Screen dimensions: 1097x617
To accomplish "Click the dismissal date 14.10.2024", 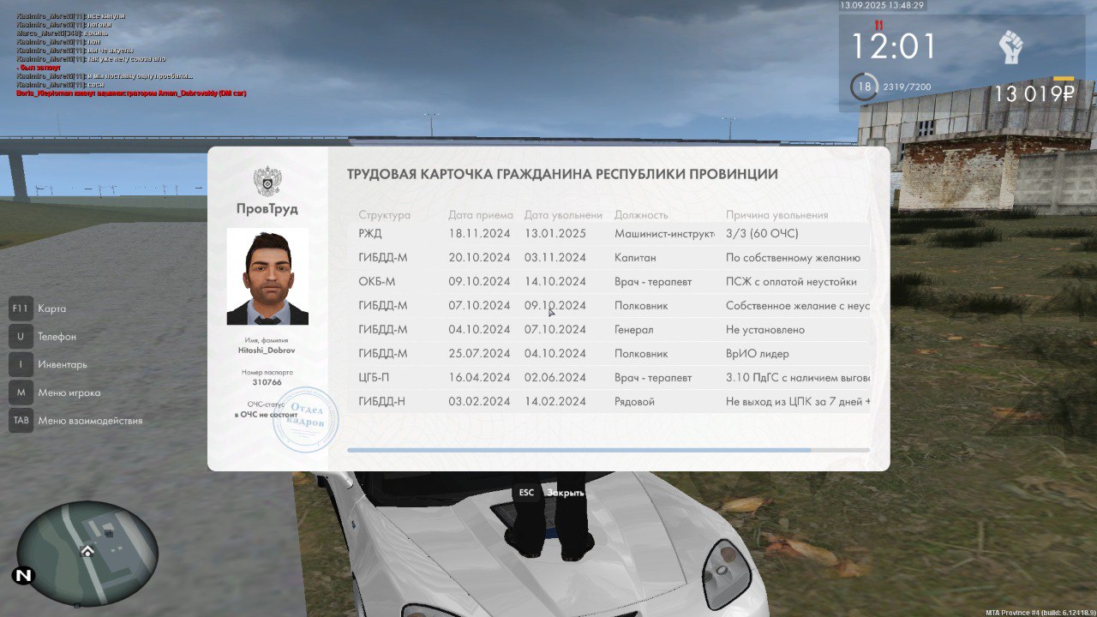I will [555, 281].
